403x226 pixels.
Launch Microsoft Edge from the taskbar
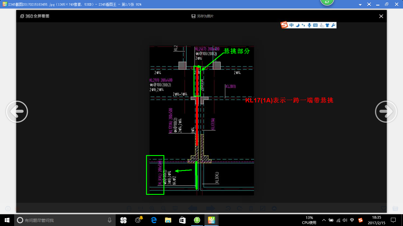point(153,220)
